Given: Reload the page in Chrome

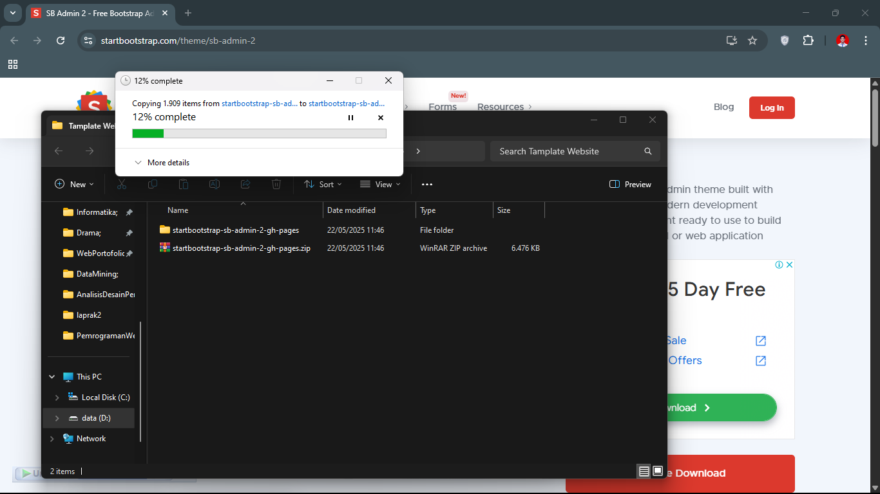Looking at the screenshot, I should point(61,41).
